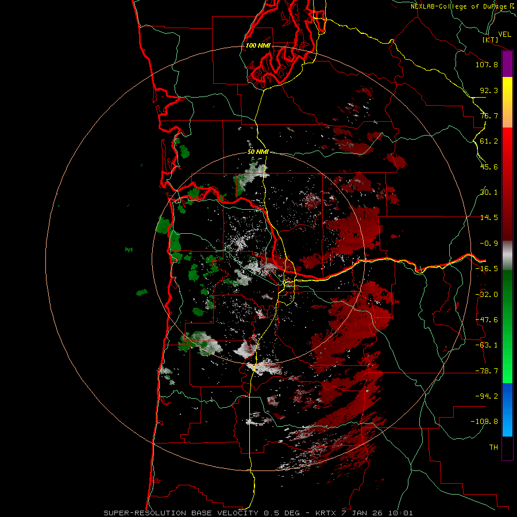Click the NEXLAB-College of DuPage credit text
The image size is (517, 517).
tap(462, 6)
